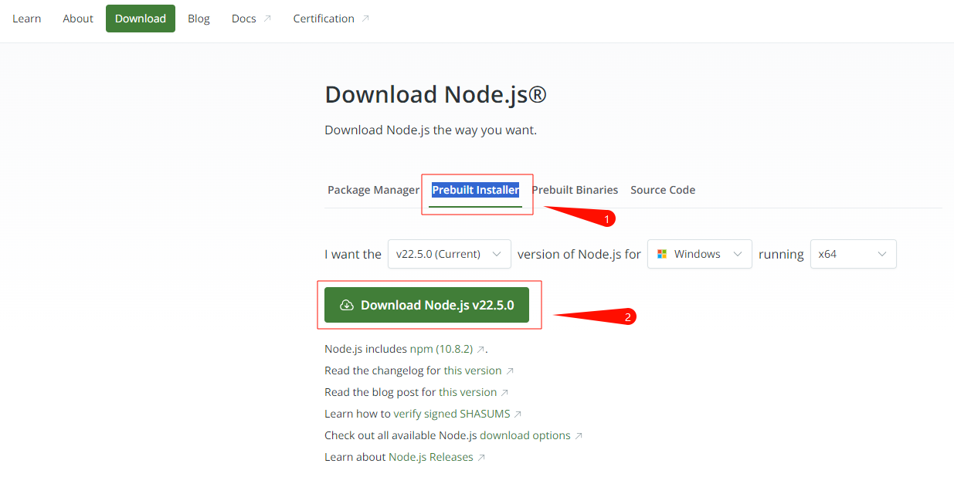Switch to the Package Manager tab
The width and height of the screenshot is (954, 477).
tap(373, 190)
